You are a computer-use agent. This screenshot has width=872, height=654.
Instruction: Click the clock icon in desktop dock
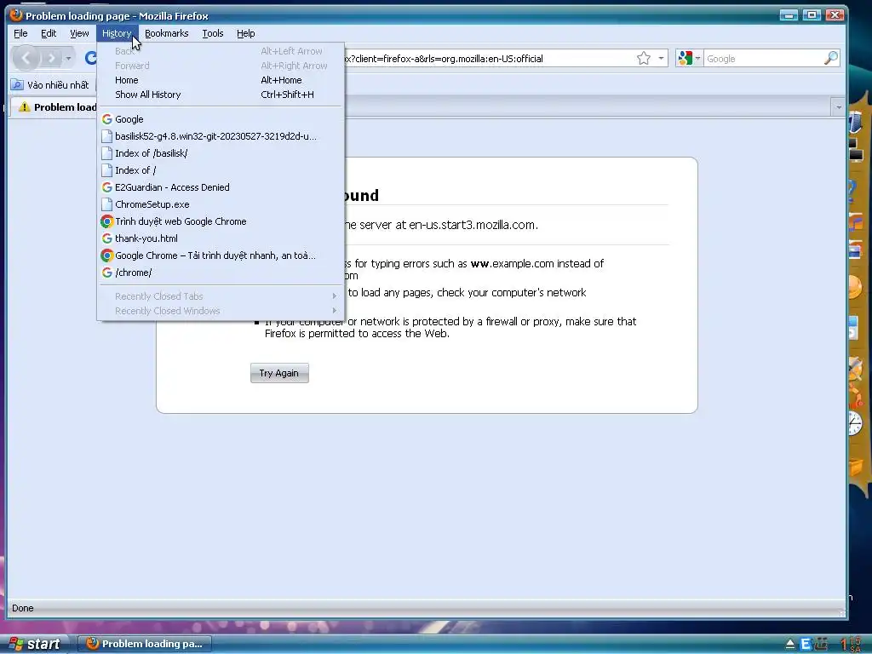[855, 424]
